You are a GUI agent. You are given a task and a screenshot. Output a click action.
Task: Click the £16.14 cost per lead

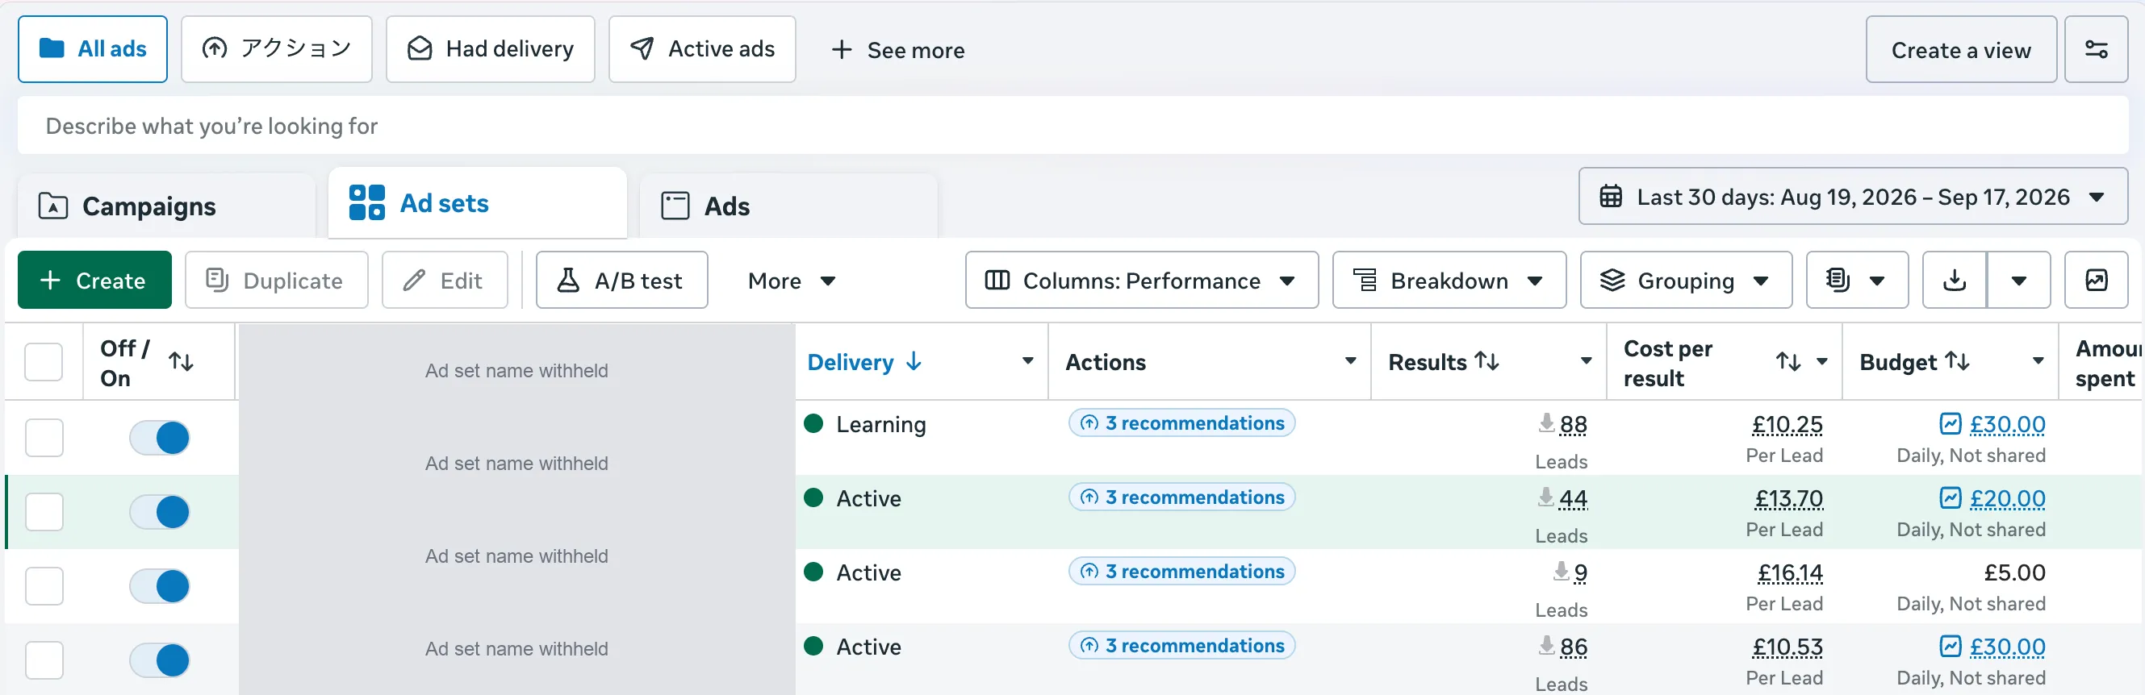1789,572
